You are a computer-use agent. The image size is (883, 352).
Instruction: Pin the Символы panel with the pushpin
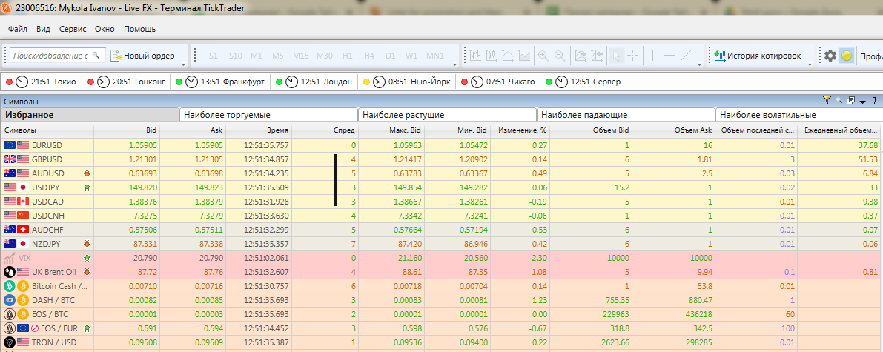874,100
